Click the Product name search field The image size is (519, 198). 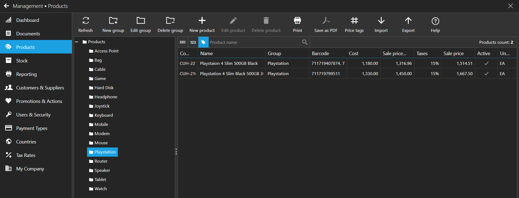click(254, 42)
